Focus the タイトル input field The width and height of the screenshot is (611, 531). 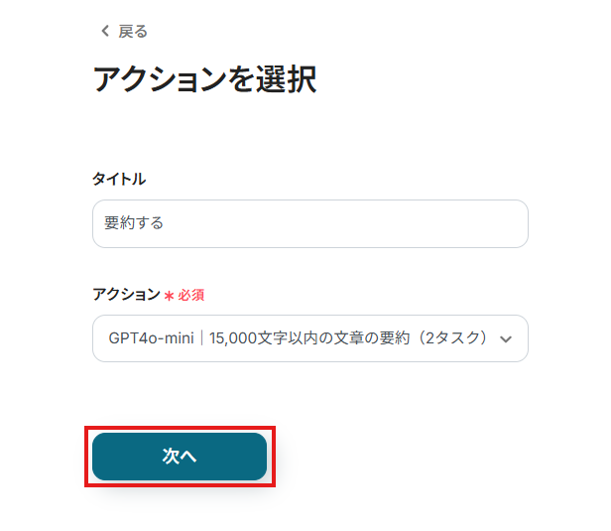coord(309,224)
